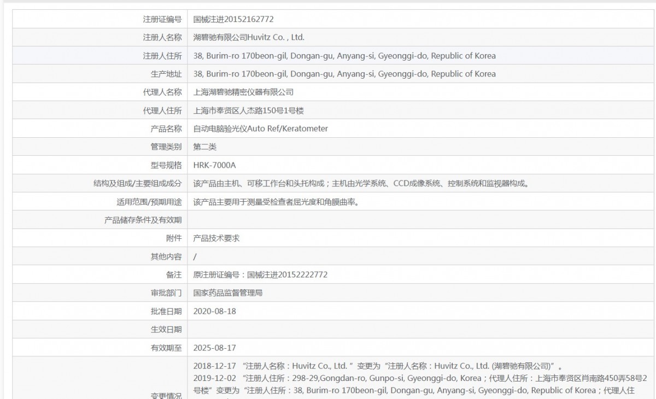Select approval date 2020-08-18

pos(215,311)
